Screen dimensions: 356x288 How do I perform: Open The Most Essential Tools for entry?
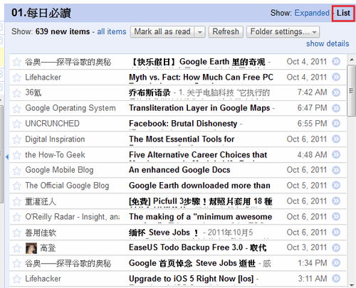(x=182, y=139)
